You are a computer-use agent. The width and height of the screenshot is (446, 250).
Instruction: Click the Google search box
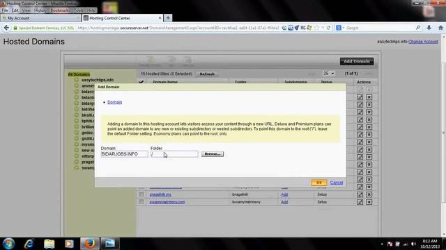pyautogui.click(x=380, y=28)
